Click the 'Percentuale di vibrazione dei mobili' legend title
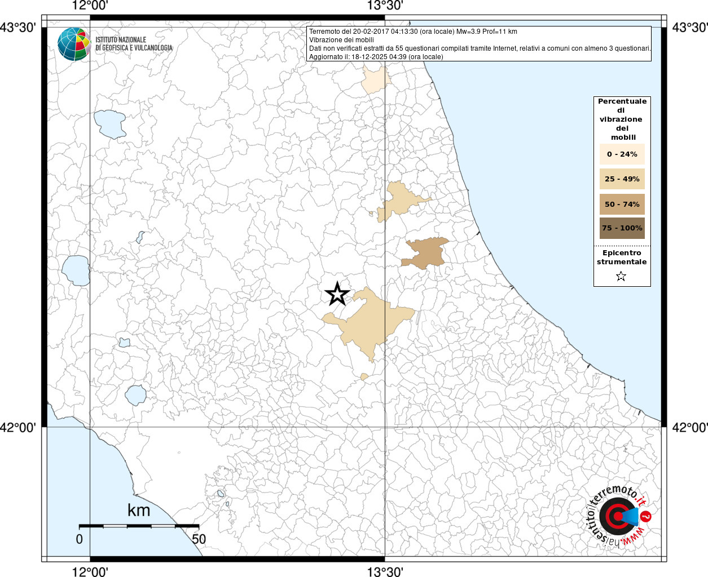708x577 pixels. pyautogui.click(x=622, y=119)
